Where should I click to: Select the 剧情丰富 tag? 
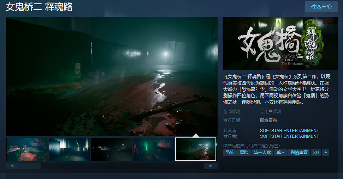(299, 153)
